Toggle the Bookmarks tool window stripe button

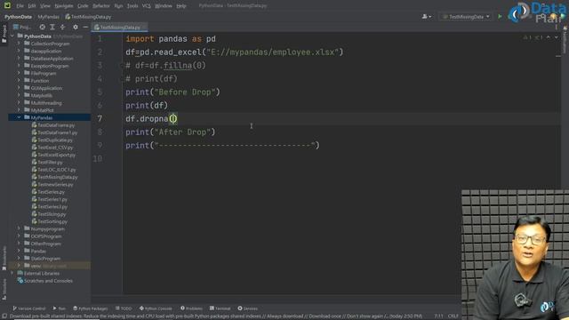[x=4, y=259]
